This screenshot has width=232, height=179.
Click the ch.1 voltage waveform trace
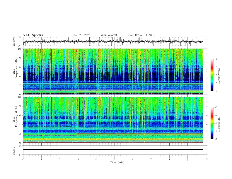pyautogui.click(x=113, y=42)
